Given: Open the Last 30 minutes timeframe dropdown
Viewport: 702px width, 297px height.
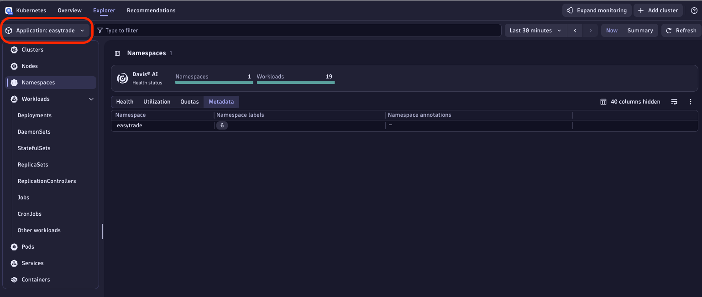Looking at the screenshot, I should click(x=535, y=31).
